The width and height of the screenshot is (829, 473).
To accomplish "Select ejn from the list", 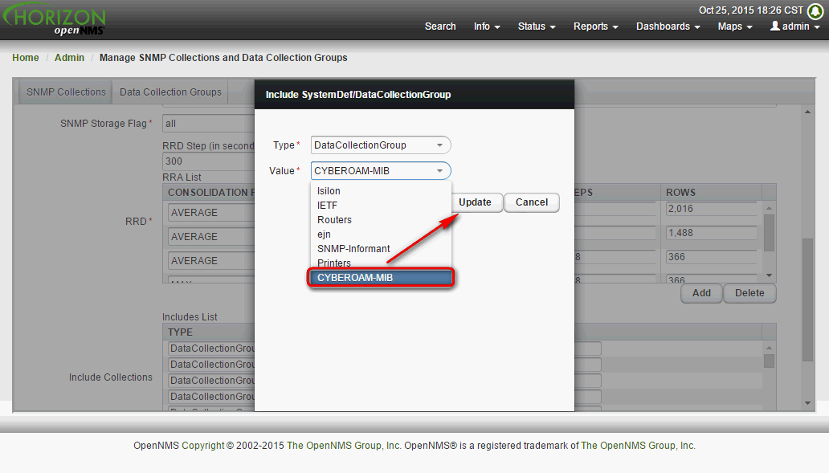I will (381, 234).
